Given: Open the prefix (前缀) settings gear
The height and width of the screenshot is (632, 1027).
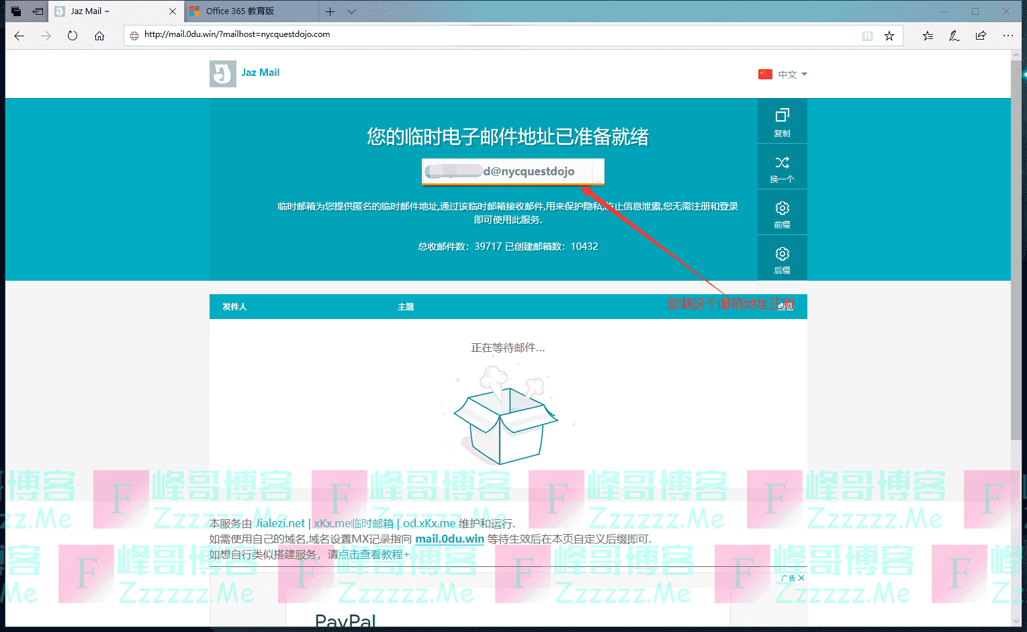Looking at the screenshot, I should (782, 213).
